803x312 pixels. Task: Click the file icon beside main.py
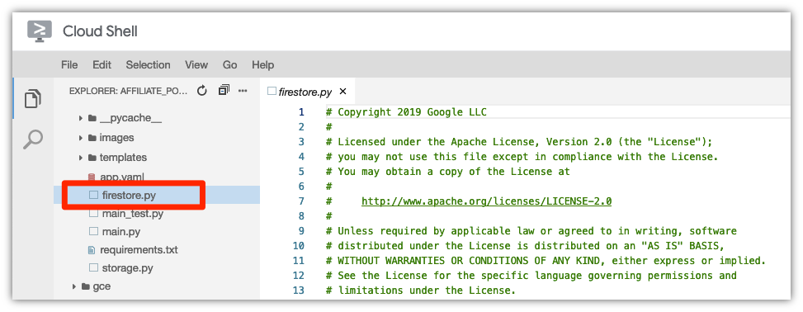[x=93, y=232]
